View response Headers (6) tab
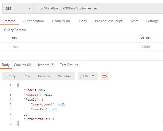 click(45, 65)
